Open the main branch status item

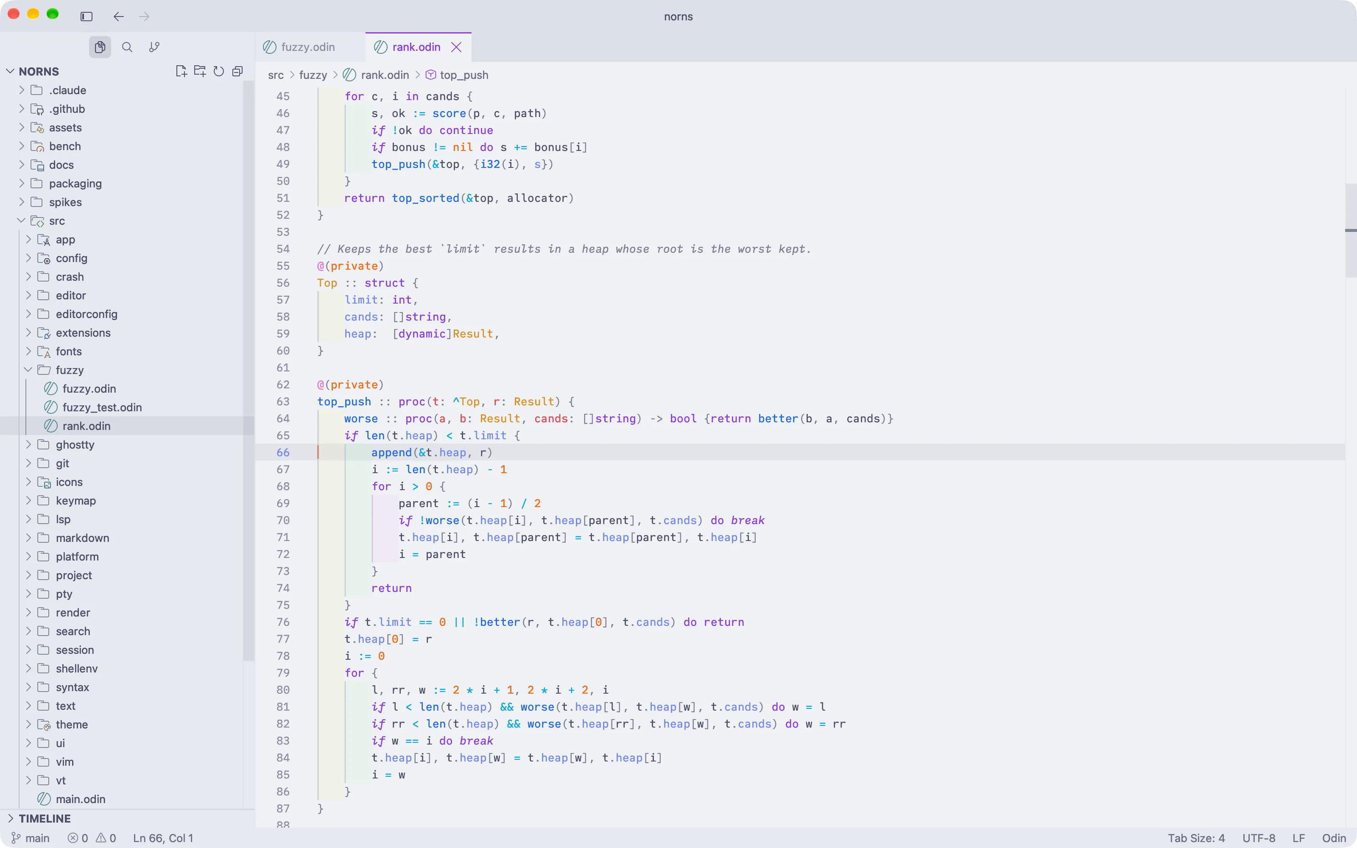31,838
